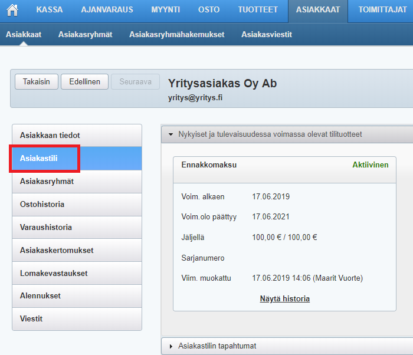Open the Asiakasryhmähakemukset subtab
413x355 pixels.
(176, 35)
